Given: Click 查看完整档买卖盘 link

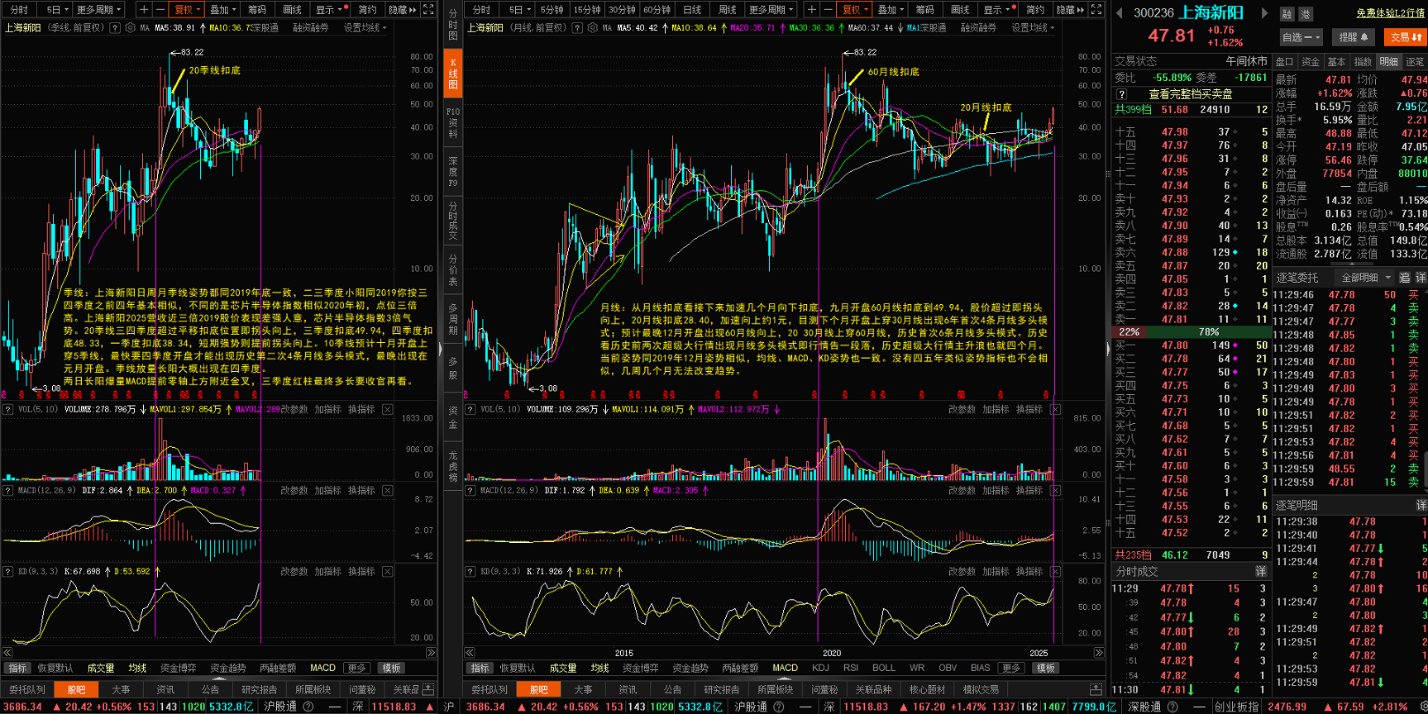Looking at the screenshot, I should [x=1191, y=93].
